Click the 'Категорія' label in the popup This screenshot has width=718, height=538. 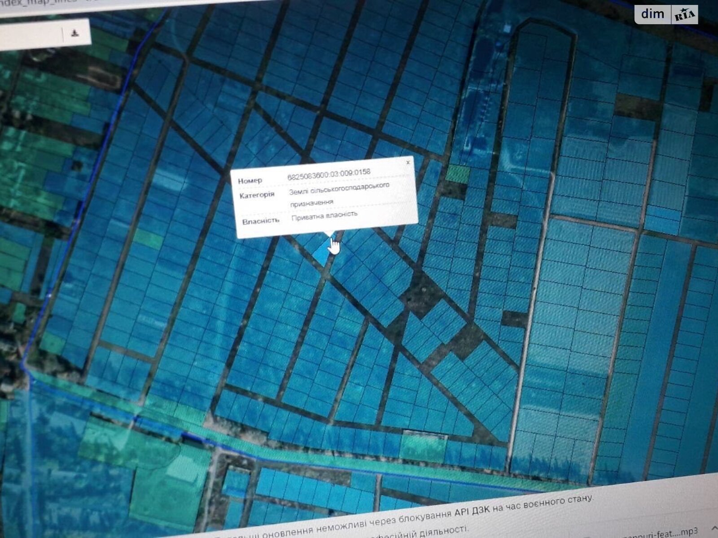tap(257, 195)
